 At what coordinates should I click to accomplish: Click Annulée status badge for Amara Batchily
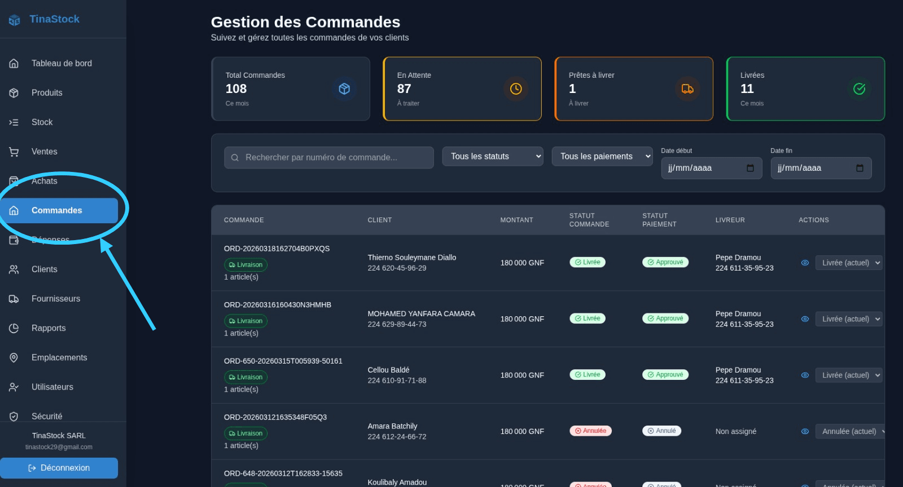[590, 431]
